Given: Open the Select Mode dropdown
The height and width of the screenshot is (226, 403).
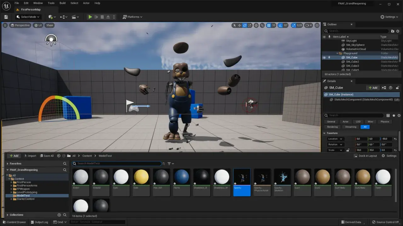Looking at the screenshot, I should (x=28, y=17).
